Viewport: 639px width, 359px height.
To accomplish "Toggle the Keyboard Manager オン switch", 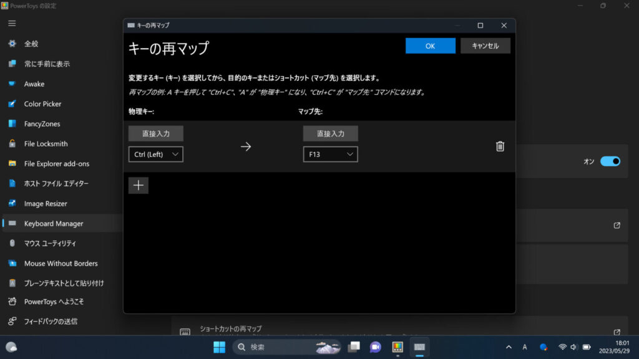I will (x=610, y=161).
